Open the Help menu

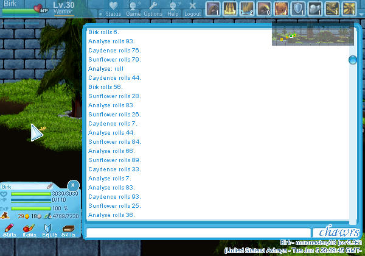173,9
